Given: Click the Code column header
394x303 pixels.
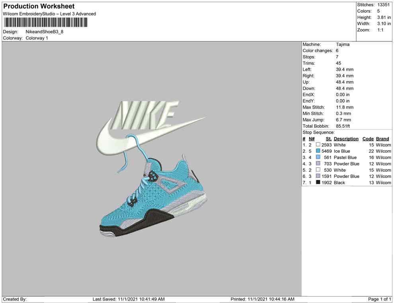Looking at the screenshot, I should point(368,139).
